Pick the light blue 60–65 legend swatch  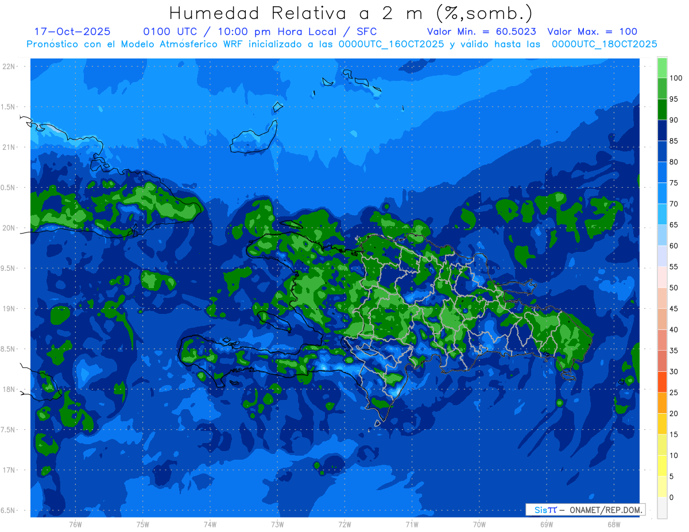662,235
